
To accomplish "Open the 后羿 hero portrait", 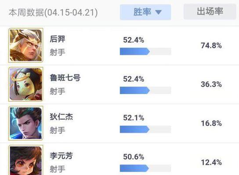I will (x=26, y=45).
